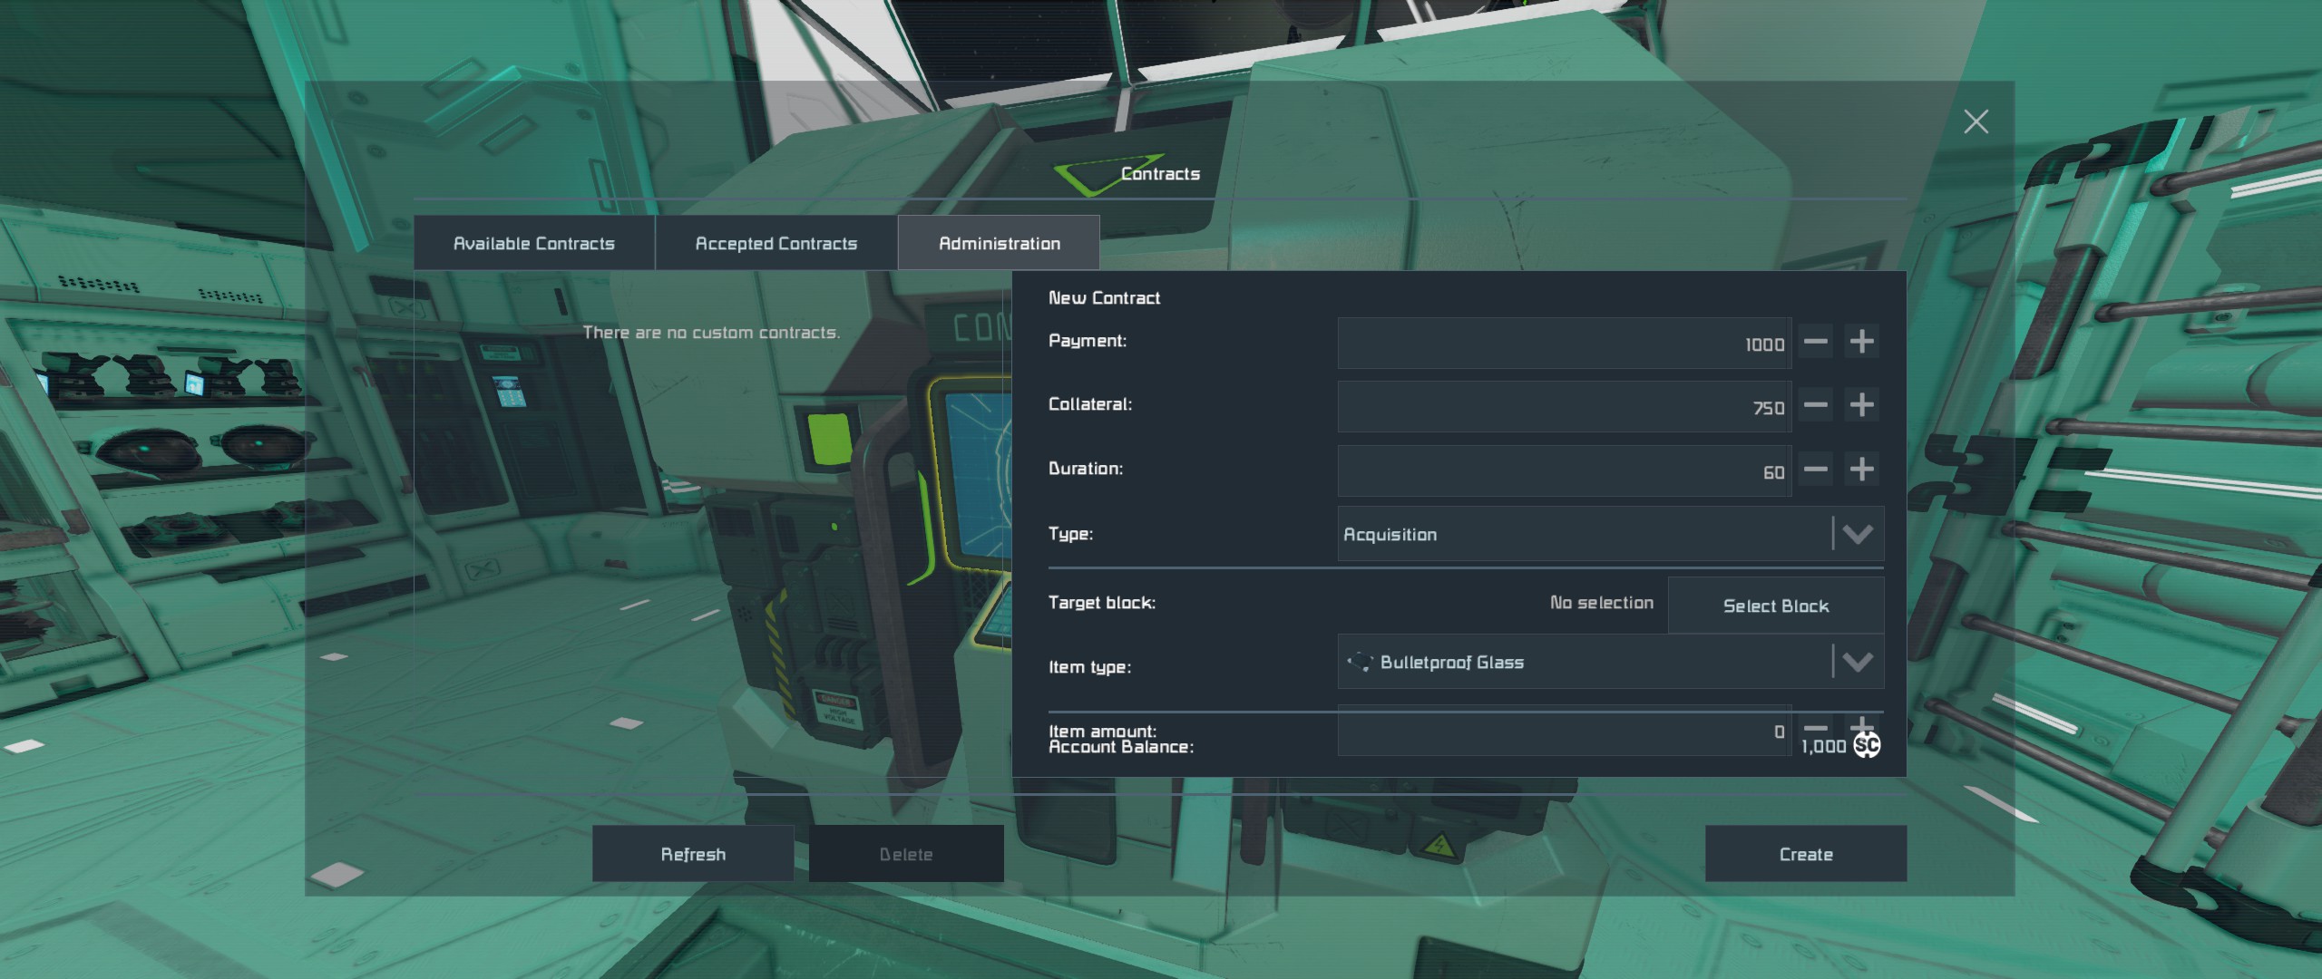Increase Duration with the plus icon
This screenshot has width=2322, height=979.
[1861, 470]
